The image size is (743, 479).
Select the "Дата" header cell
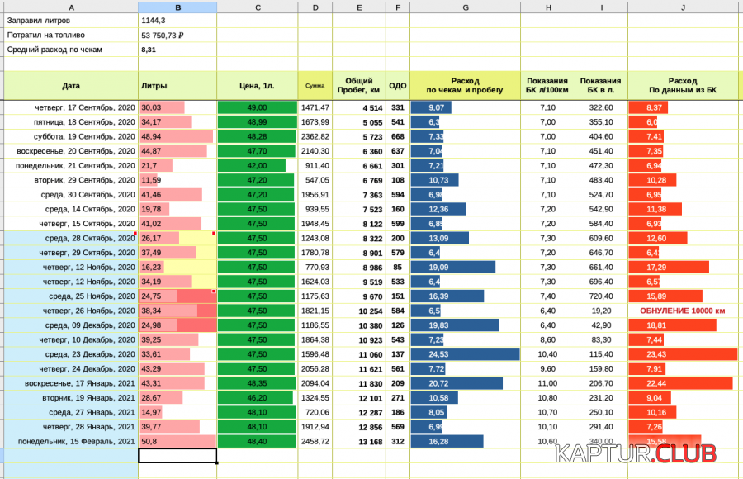coord(70,85)
